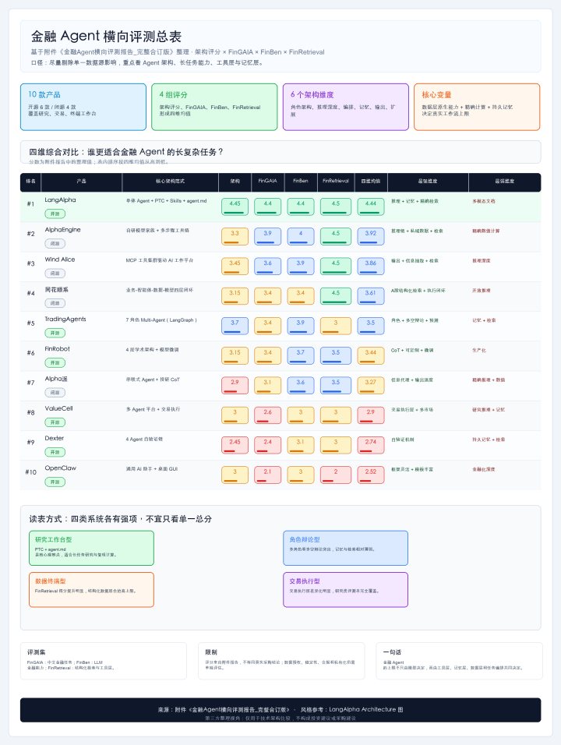Click the AlphaEngine product name
Screen dimensions: 561x745
click(x=62, y=230)
